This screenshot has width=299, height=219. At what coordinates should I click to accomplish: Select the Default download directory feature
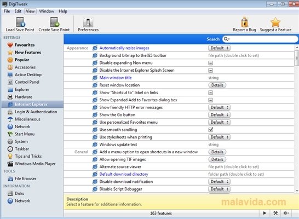(124, 174)
